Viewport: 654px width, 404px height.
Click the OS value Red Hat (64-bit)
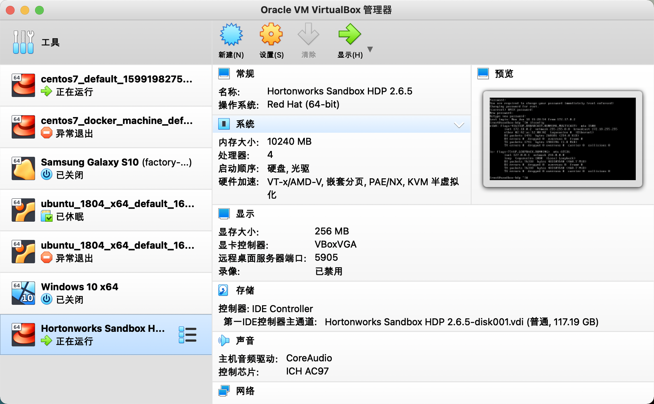(303, 104)
